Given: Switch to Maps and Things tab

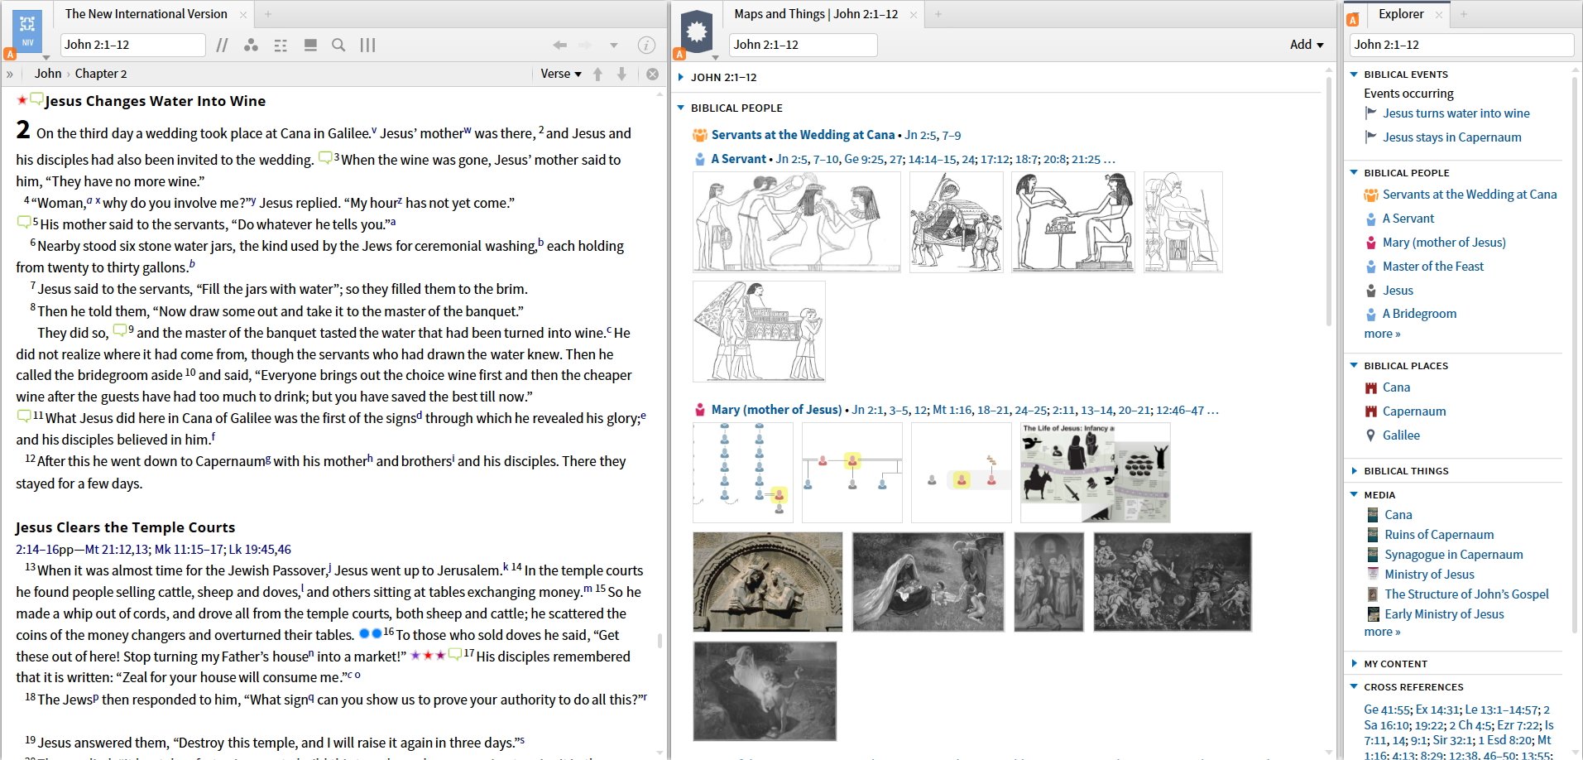Looking at the screenshot, I should [x=816, y=14].
